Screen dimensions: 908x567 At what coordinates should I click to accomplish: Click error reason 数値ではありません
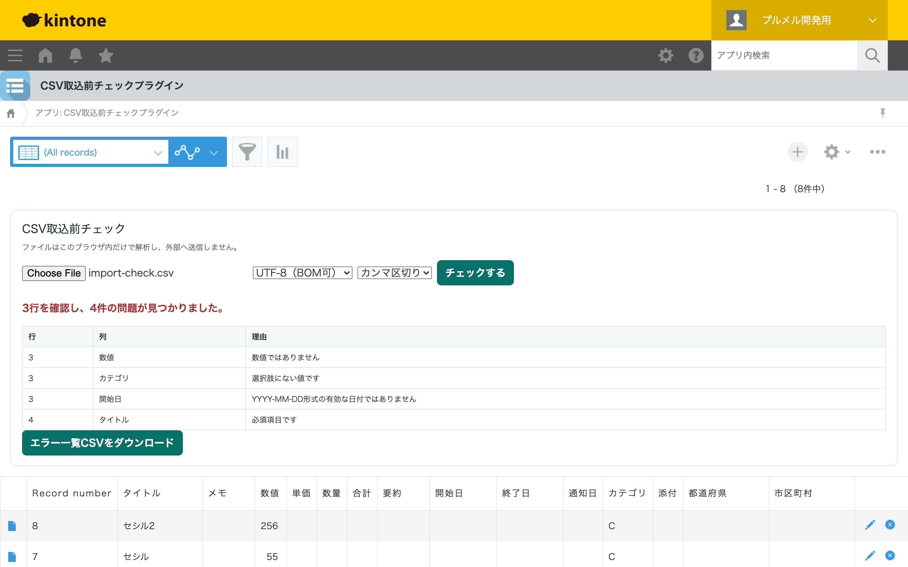coord(286,358)
